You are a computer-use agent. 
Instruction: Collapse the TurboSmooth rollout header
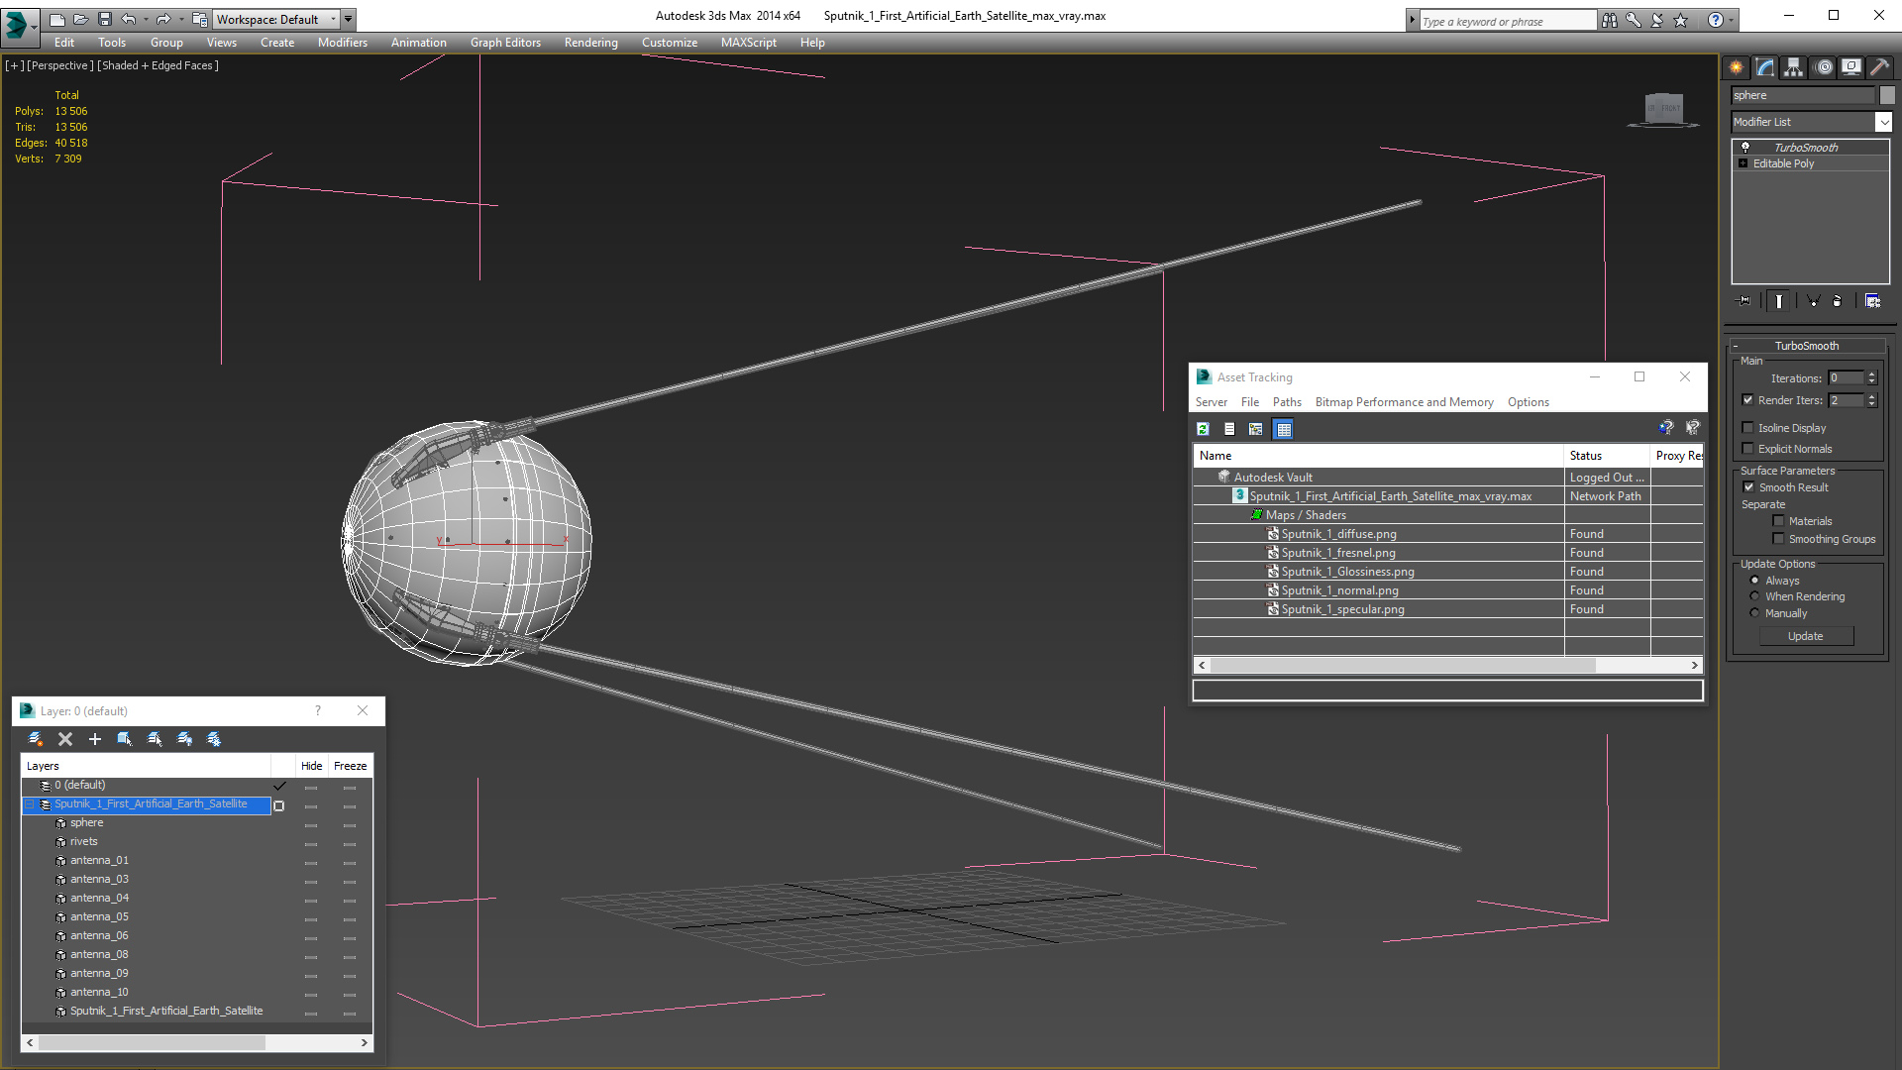tap(1807, 346)
